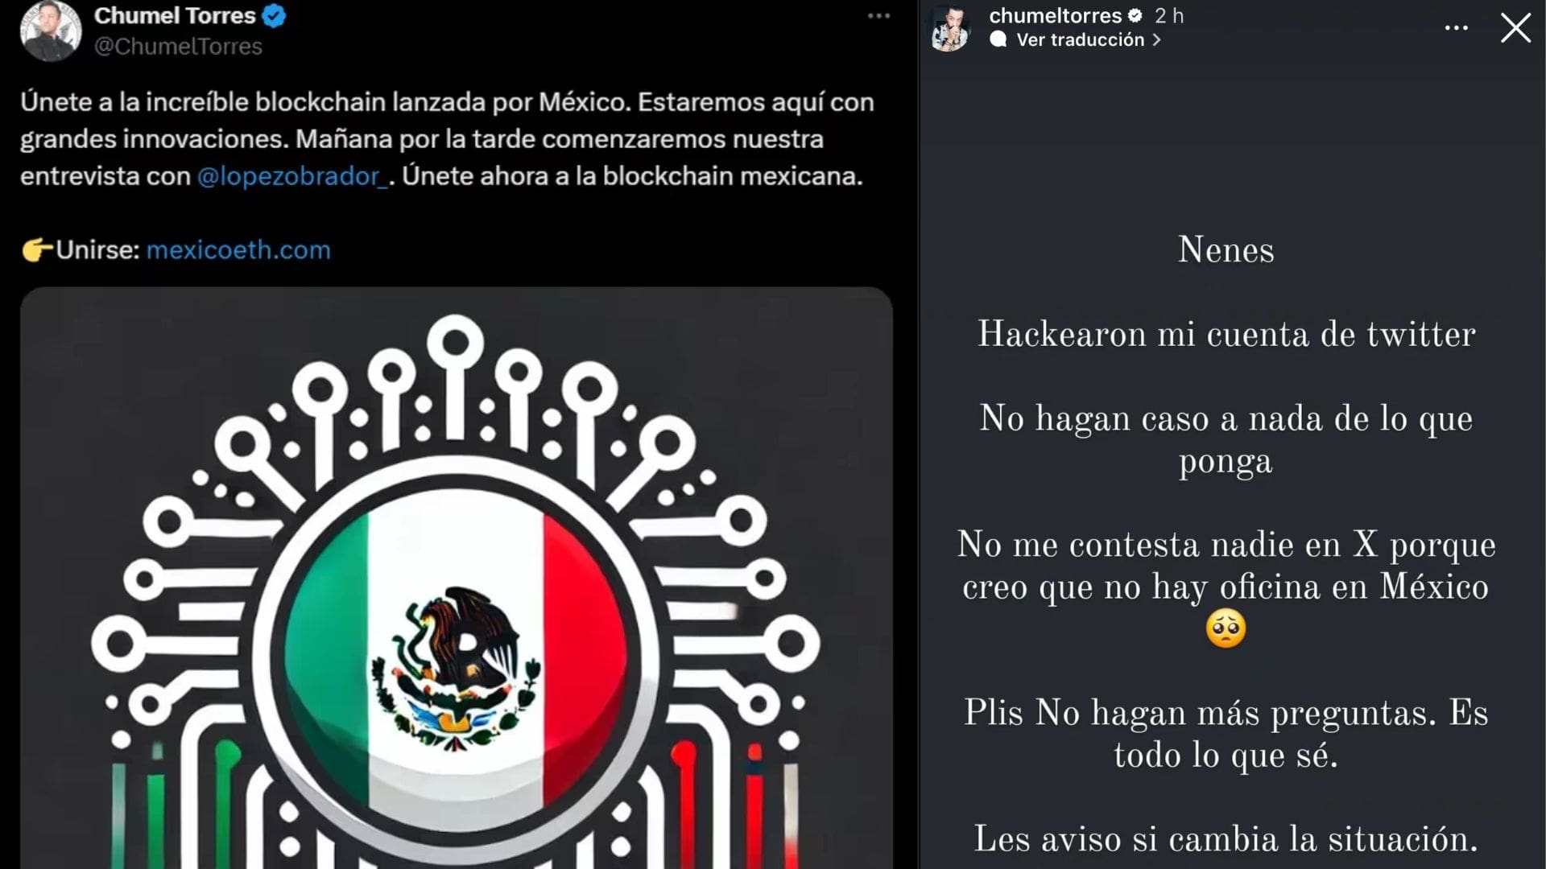
Task: Click the pointing hand emoji beside Unirse
Action: [x=37, y=249]
